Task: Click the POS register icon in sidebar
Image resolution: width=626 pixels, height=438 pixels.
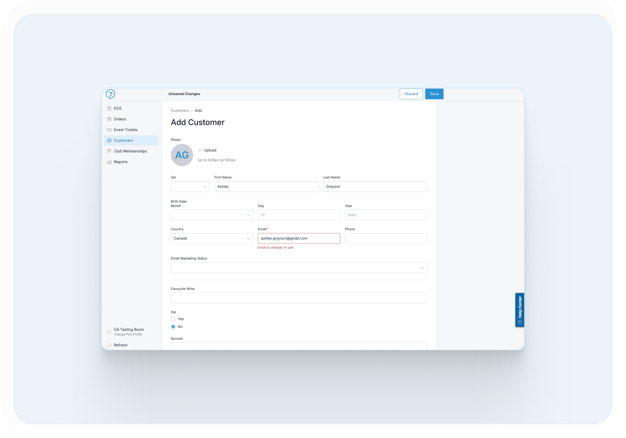Action: tap(109, 108)
